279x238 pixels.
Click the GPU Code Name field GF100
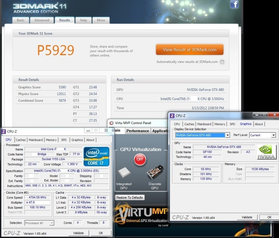[x=207, y=152]
